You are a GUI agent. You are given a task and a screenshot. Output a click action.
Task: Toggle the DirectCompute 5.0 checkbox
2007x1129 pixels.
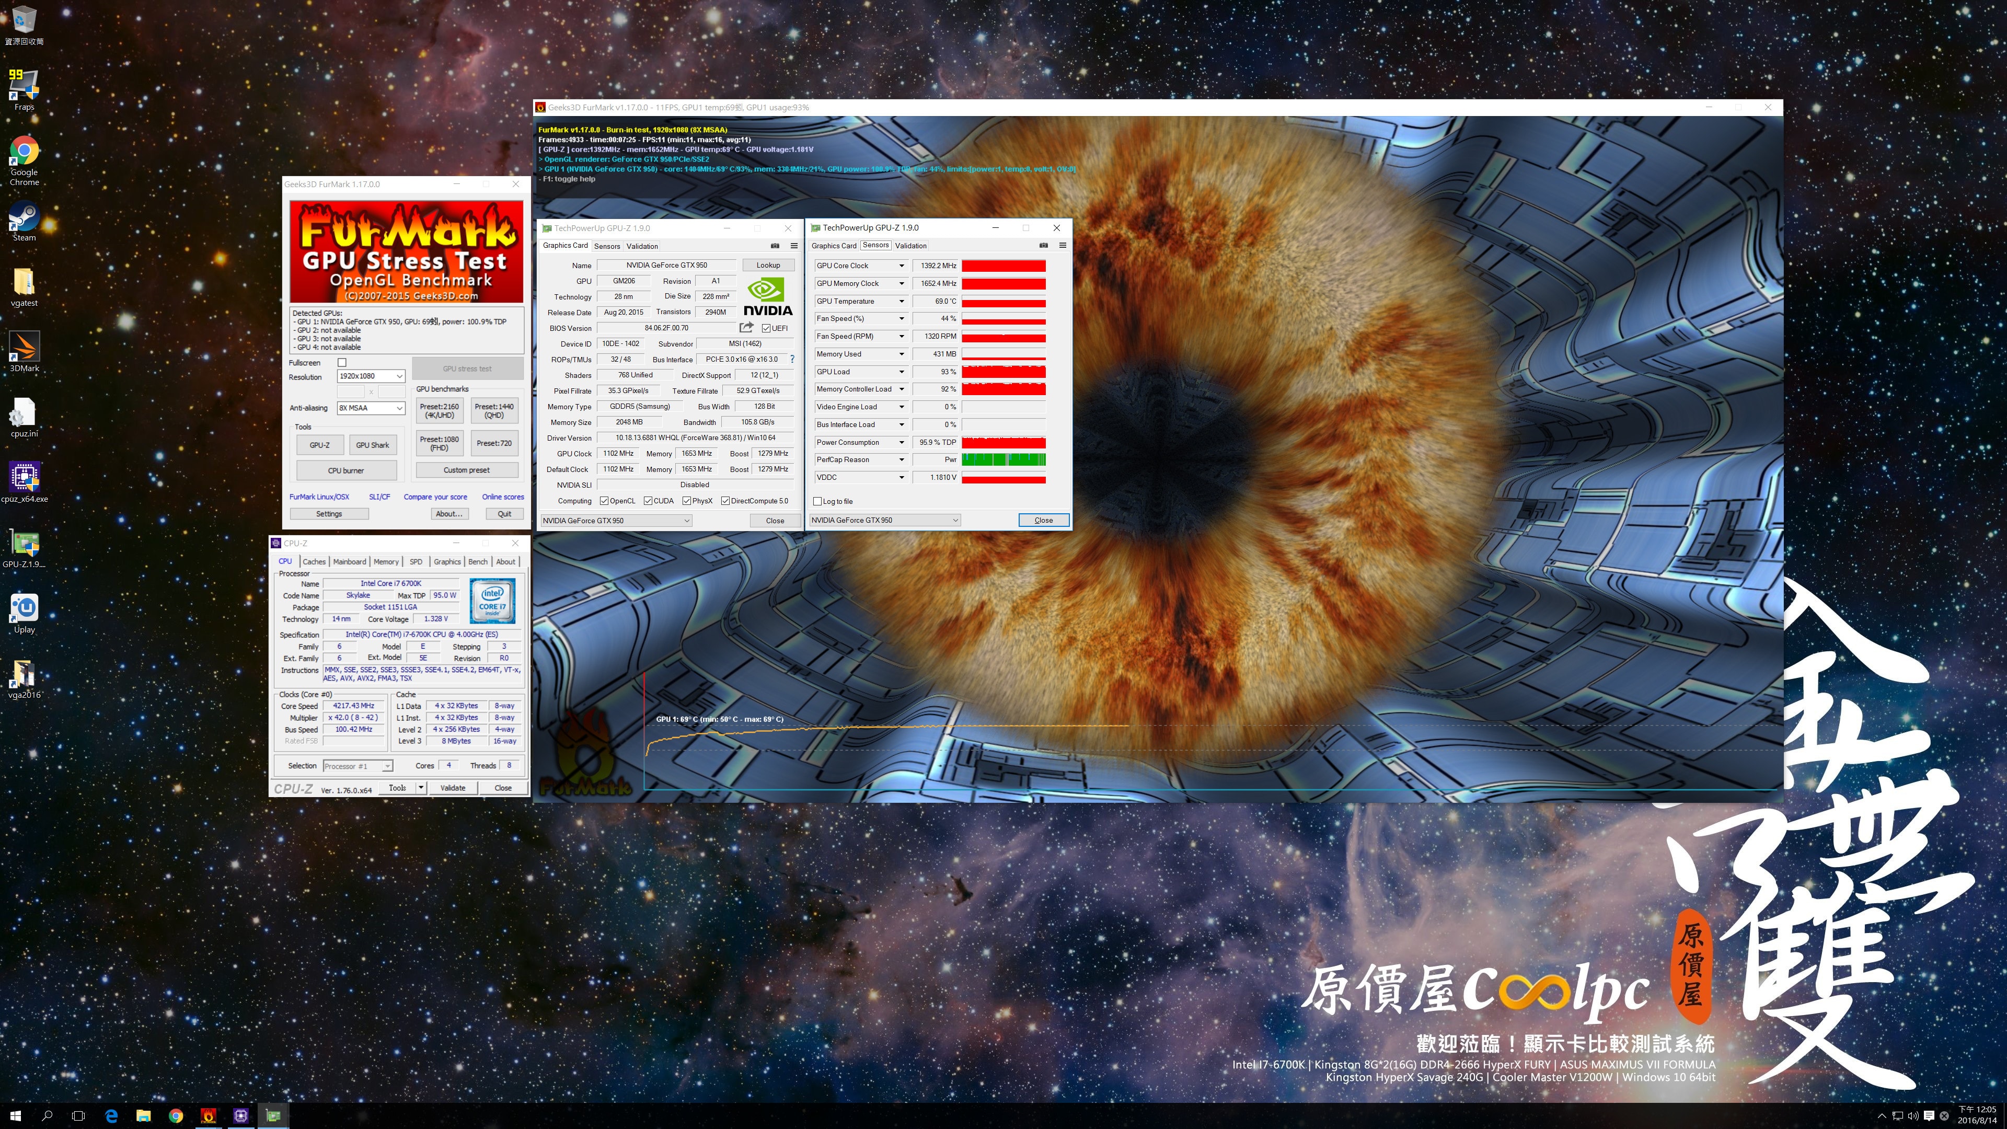(725, 501)
